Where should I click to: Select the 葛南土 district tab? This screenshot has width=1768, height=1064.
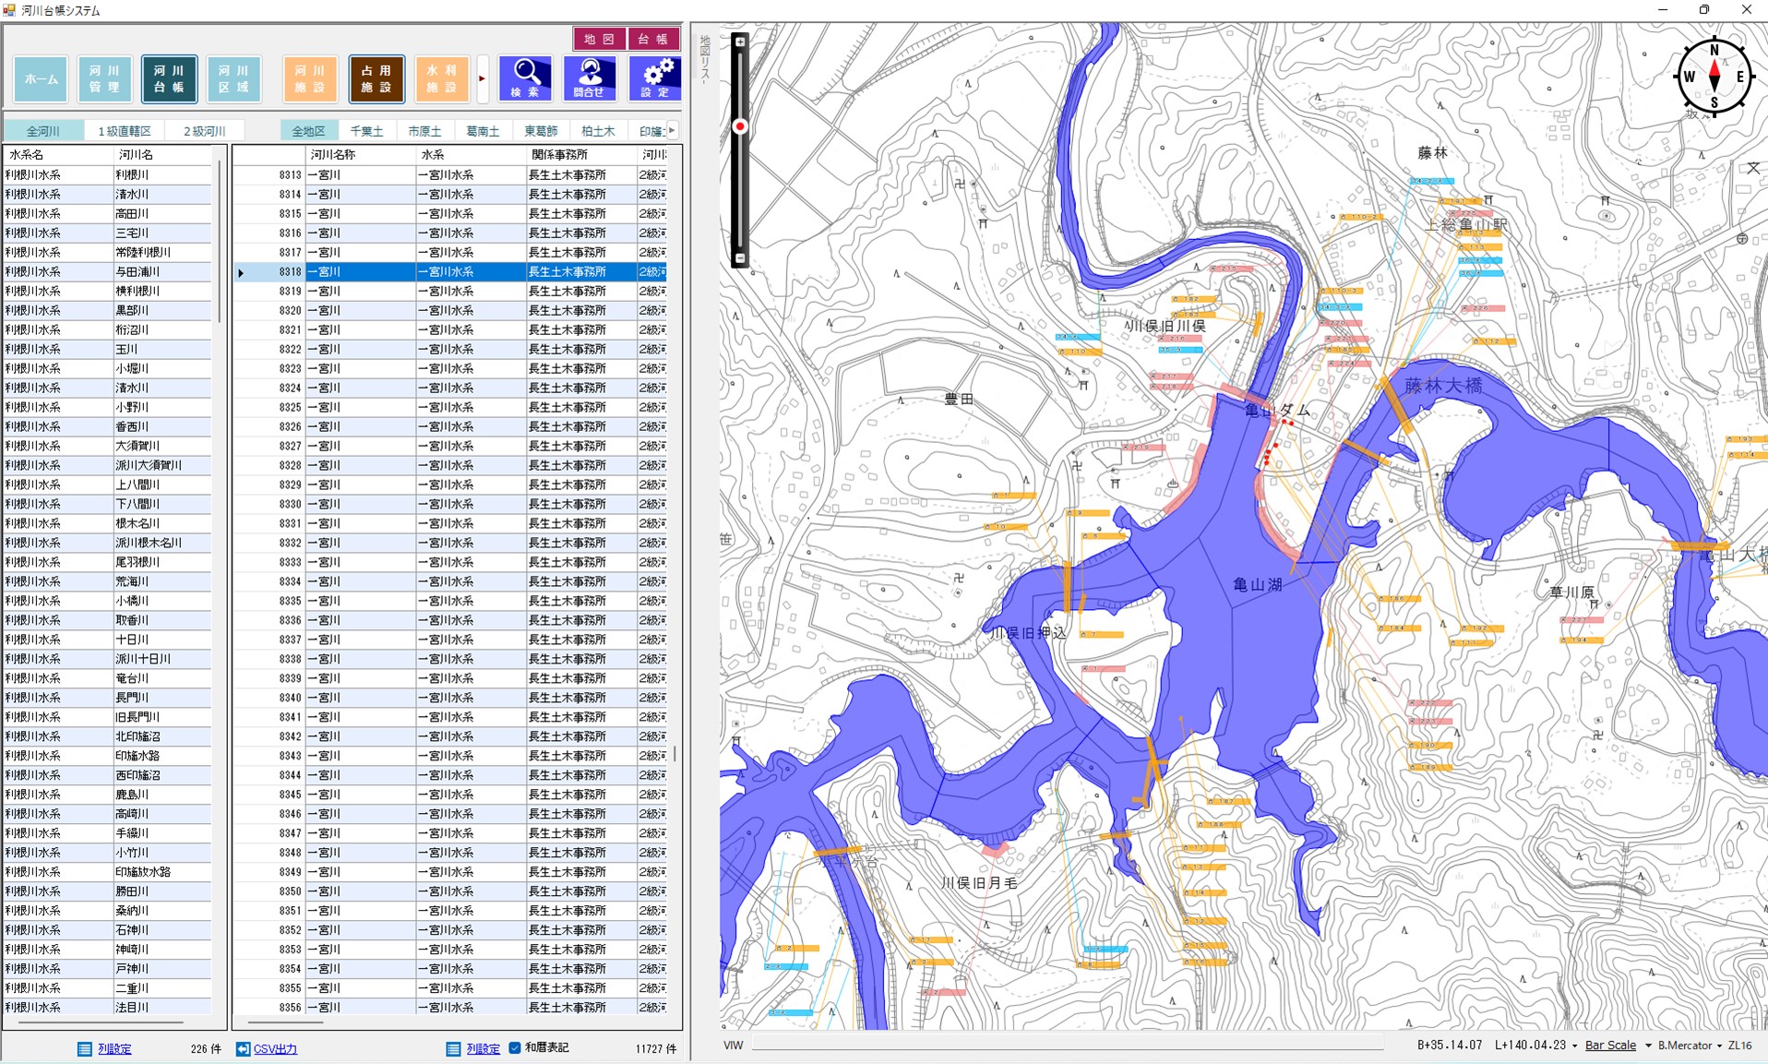483,131
